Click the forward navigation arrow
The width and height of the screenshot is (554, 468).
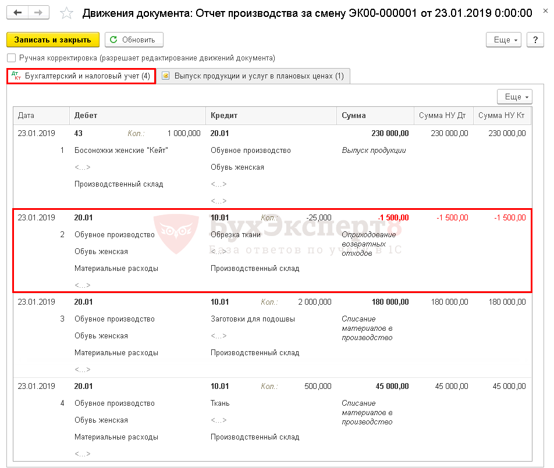pyautogui.click(x=38, y=12)
